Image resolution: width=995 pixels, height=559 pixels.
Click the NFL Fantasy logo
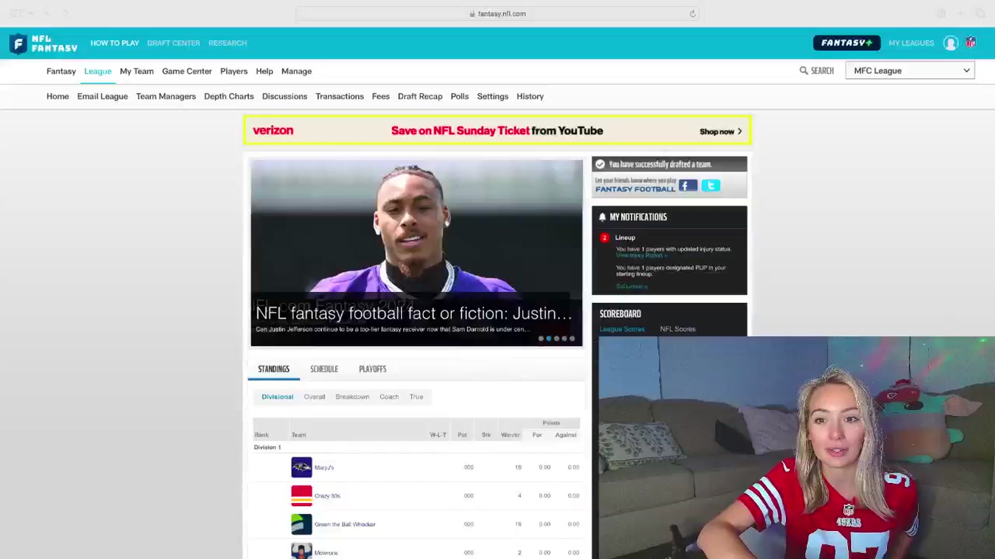tap(44, 43)
